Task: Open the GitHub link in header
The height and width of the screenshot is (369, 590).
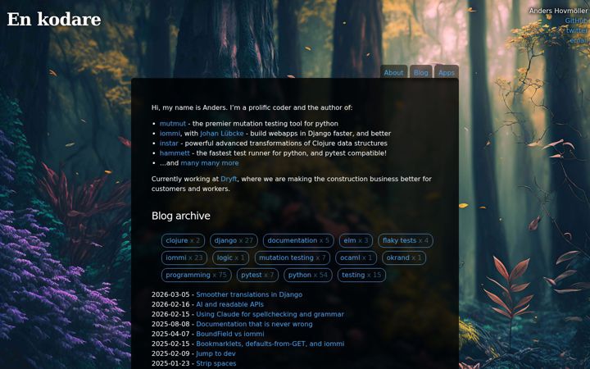Action: tap(576, 20)
